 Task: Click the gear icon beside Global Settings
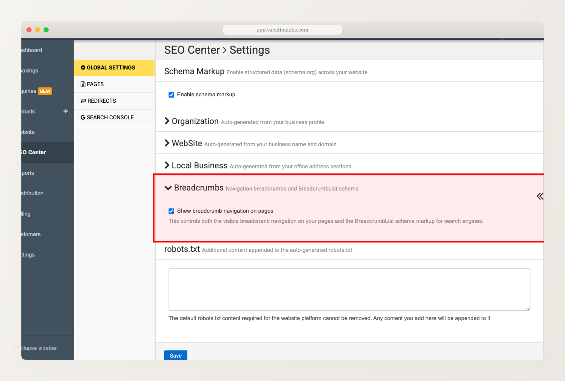tap(83, 67)
